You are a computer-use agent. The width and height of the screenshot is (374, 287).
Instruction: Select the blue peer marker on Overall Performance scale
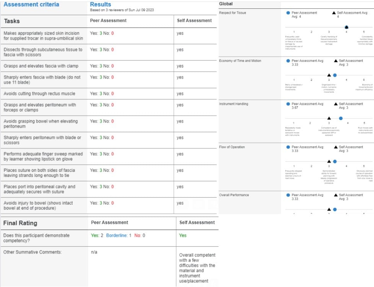point(335,209)
